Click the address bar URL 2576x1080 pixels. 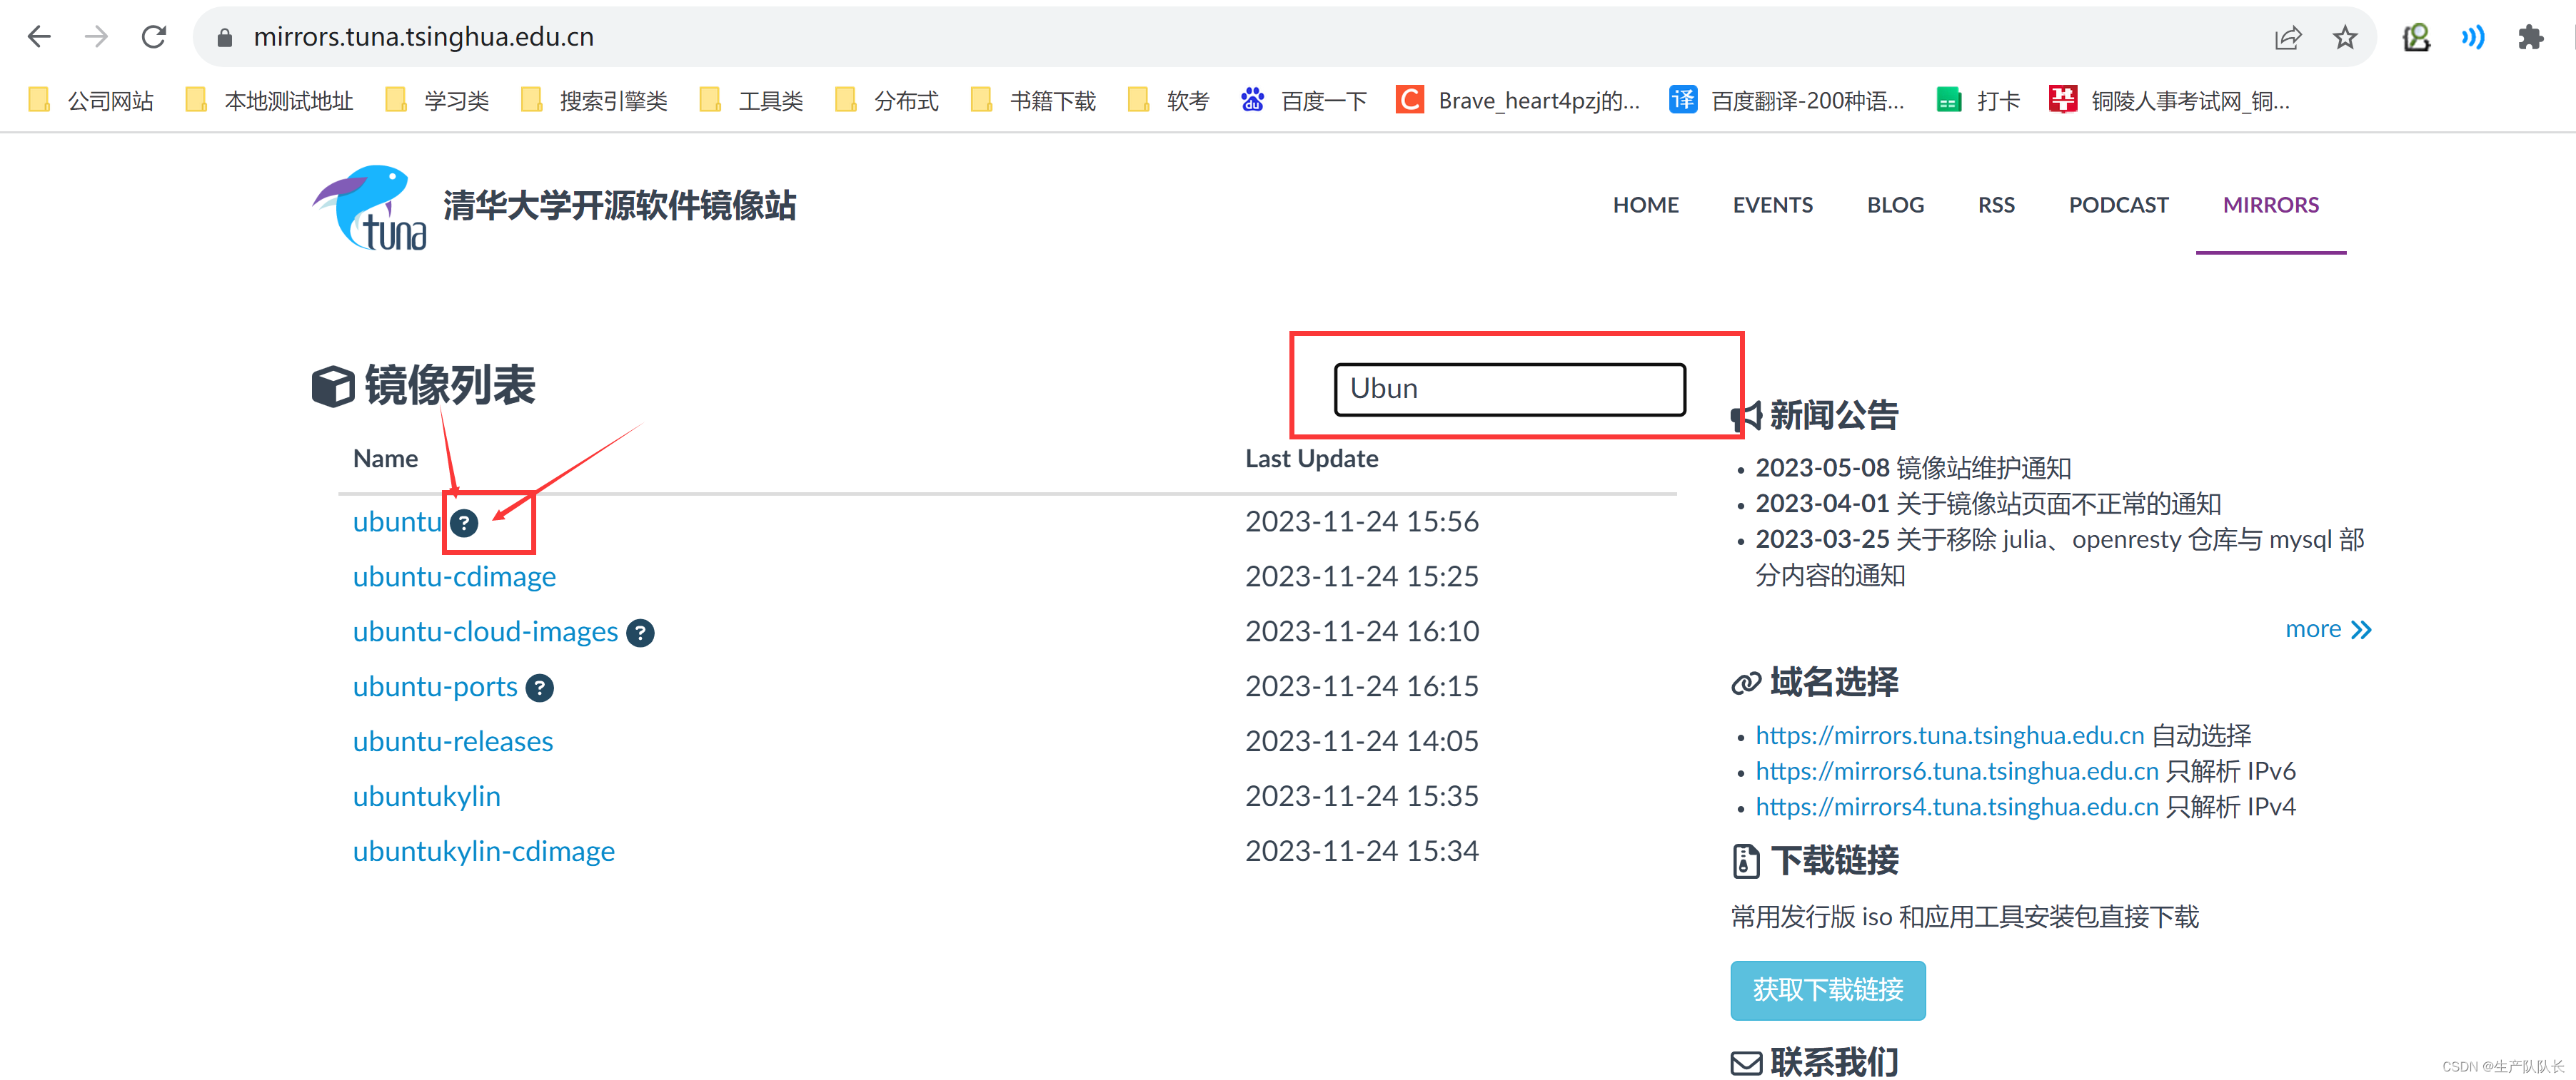423,37
